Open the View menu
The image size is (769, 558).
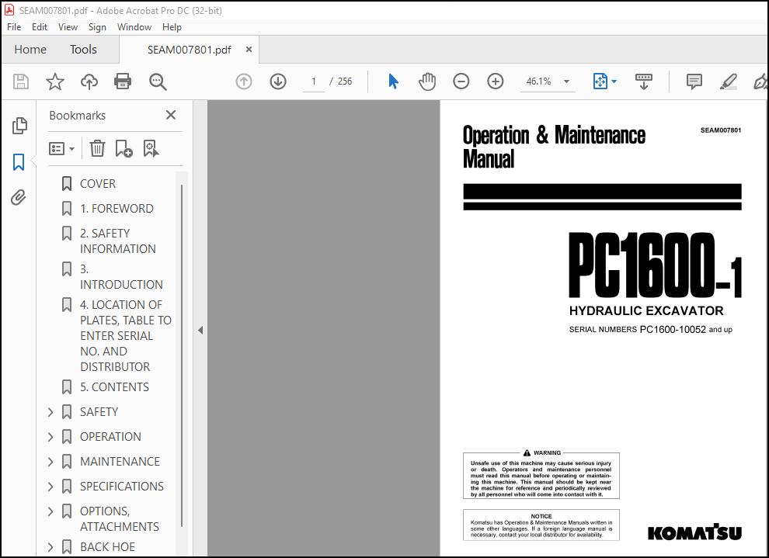68,27
